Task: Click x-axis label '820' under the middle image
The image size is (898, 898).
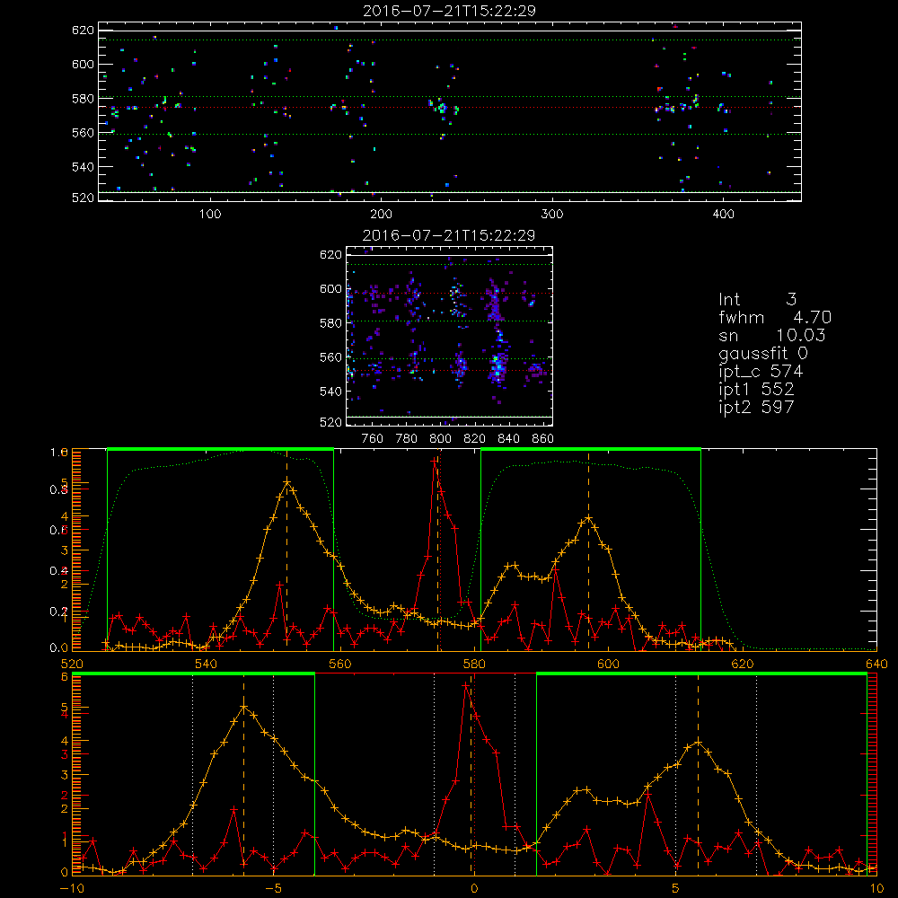Action: 475,439
